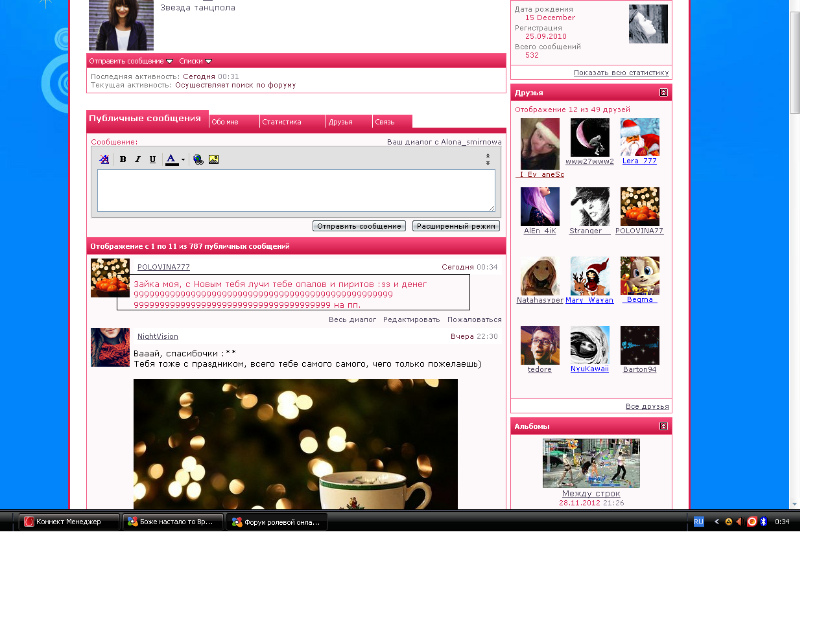
Task: Open the Между строк album thumbnail
Action: 591,463
